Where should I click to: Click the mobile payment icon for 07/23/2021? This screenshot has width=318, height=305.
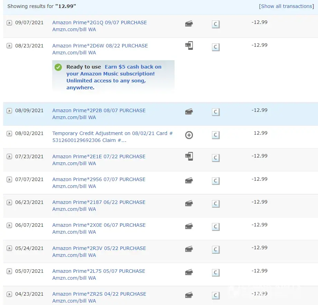coord(189,156)
